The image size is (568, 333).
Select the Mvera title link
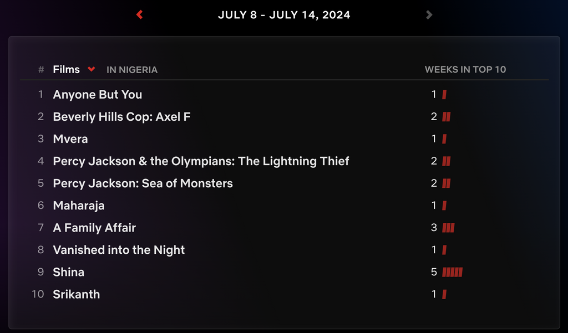(x=70, y=139)
